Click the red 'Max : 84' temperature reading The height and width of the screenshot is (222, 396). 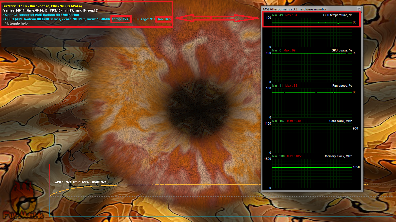pyautogui.click(x=291, y=15)
